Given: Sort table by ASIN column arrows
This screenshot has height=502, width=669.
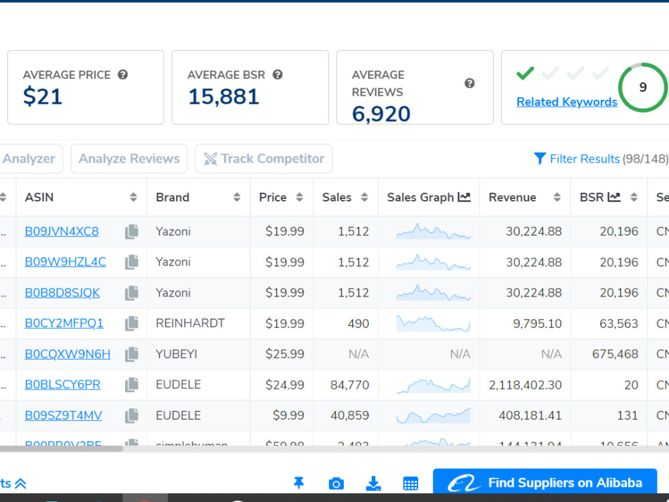Looking at the screenshot, I should (134, 197).
